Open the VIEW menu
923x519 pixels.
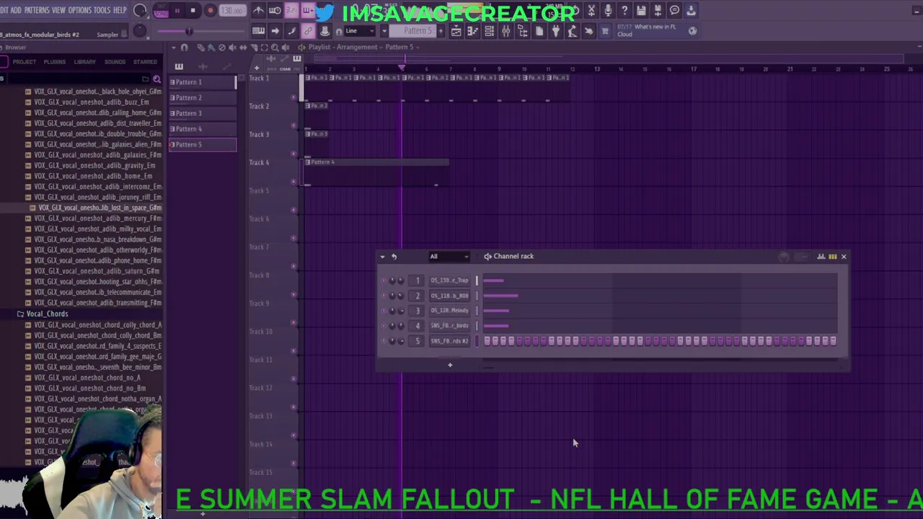pos(58,10)
